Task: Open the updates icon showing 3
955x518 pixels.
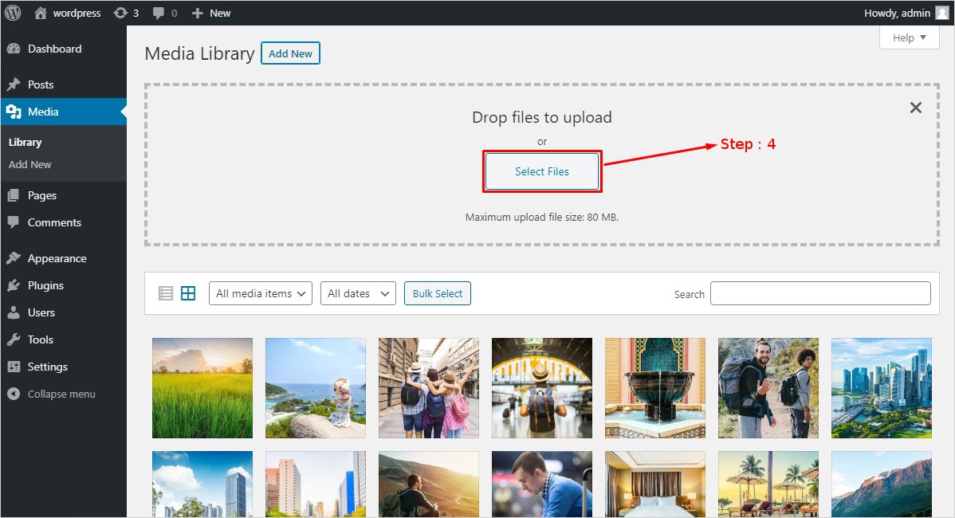Action: (x=126, y=13)
